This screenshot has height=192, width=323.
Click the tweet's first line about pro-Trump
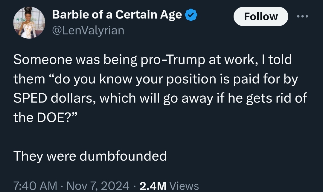point(153,60)
